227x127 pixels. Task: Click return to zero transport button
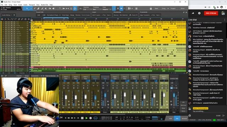[78, 118]
